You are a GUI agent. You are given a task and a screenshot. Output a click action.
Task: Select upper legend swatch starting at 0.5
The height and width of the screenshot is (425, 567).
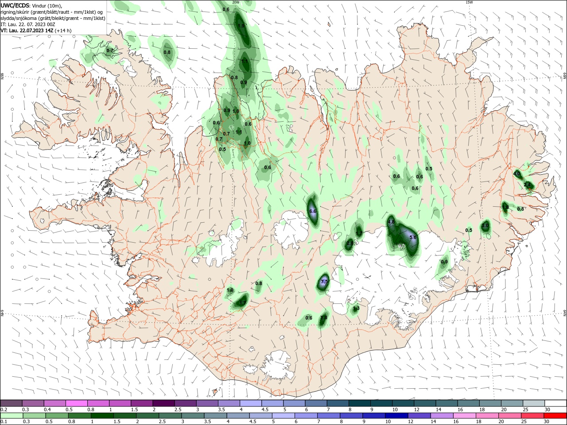click(77, 403)
